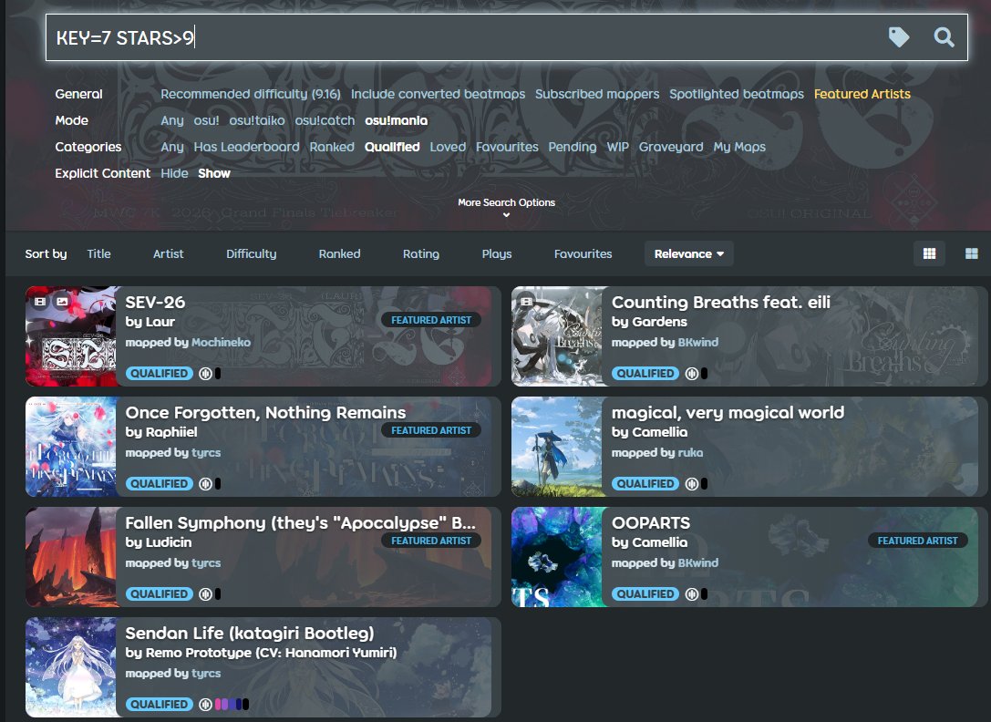
Task: Click the mania mode icon on Counting Breaths card
Action: coord(692,374)
